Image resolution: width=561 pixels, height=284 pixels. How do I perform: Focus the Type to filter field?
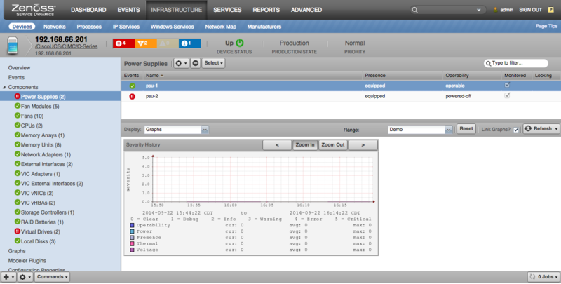pyautogui.click(x=516, y=63)
